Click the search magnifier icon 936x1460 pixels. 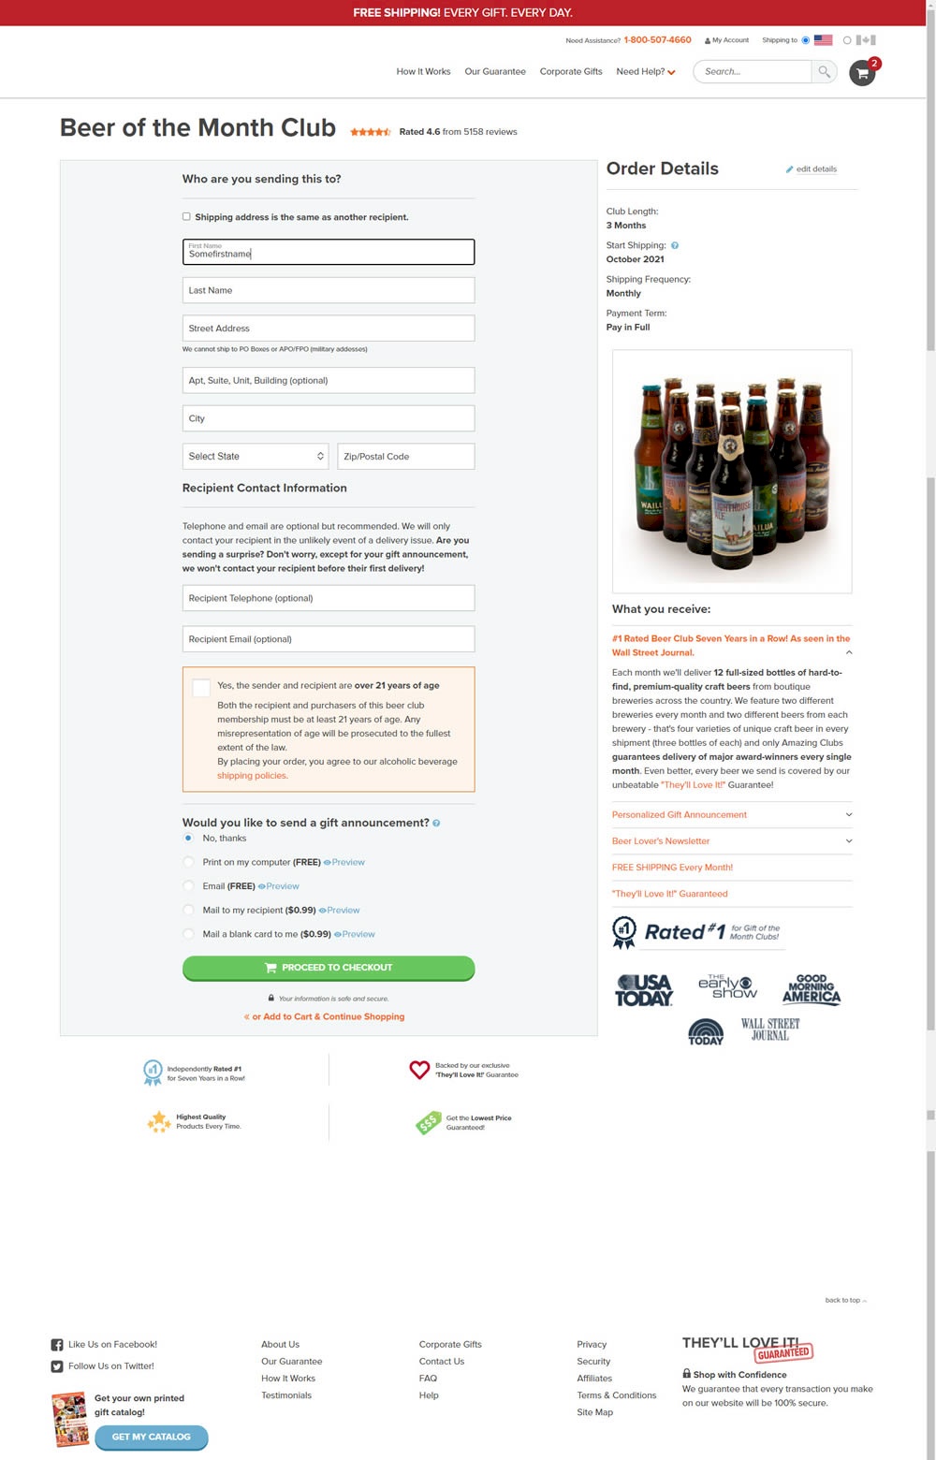(x=825, y=71)
